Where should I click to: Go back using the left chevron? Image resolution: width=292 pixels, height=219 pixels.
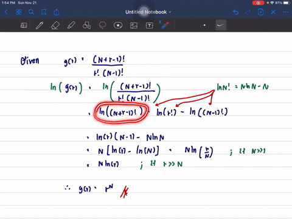pos(6,12)
